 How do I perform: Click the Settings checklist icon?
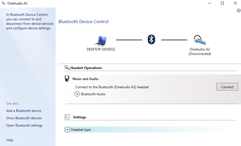(x=67, y=117)
